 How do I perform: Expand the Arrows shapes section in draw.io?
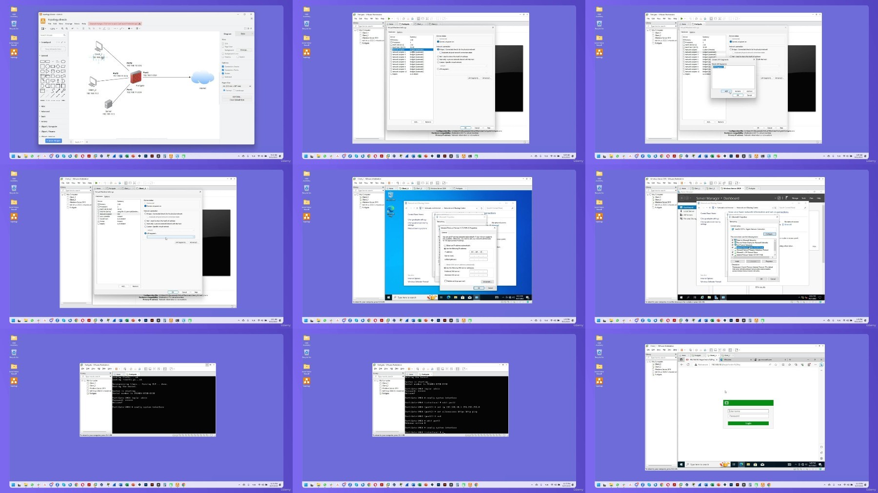click(44, 121)
